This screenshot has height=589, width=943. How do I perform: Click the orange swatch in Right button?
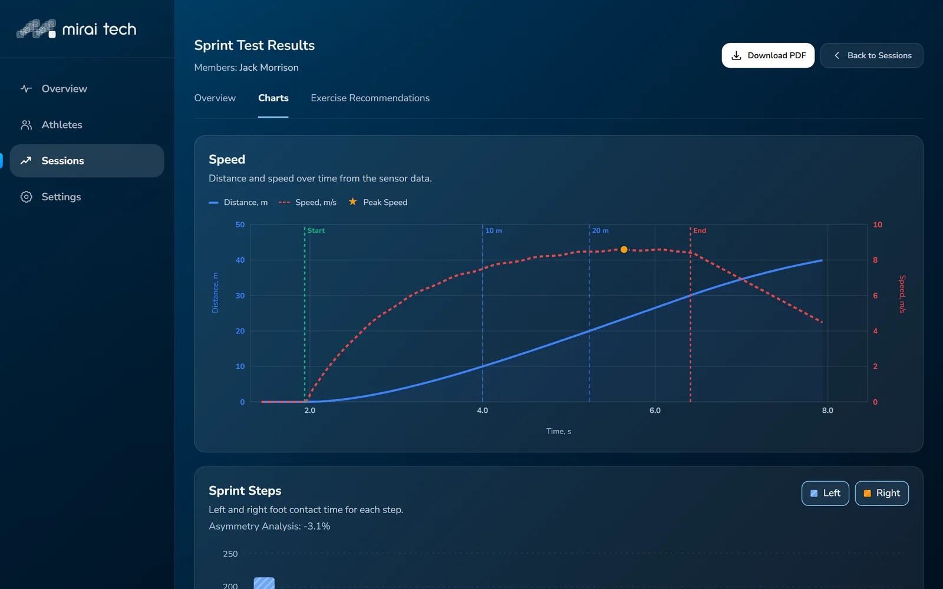(868, 494)
